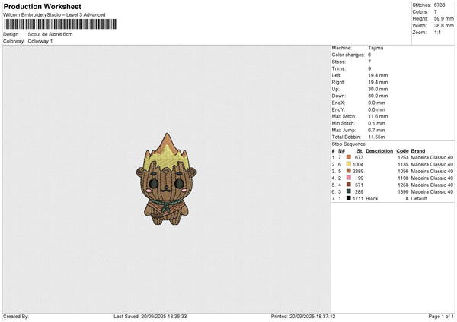The width and height of the screenshot is (457, 322).
Task: Click the "Trims:" label
Action: pos(339,68)
